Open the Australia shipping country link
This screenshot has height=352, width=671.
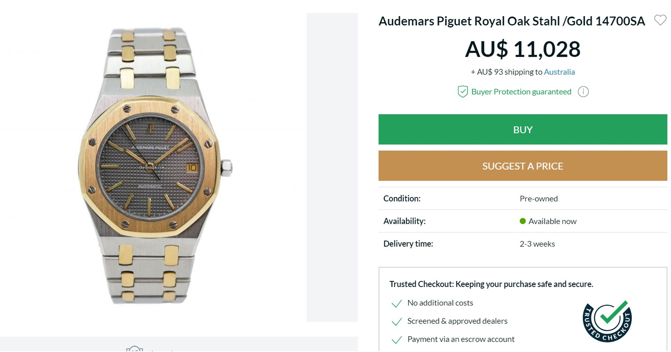click(559, 72)
